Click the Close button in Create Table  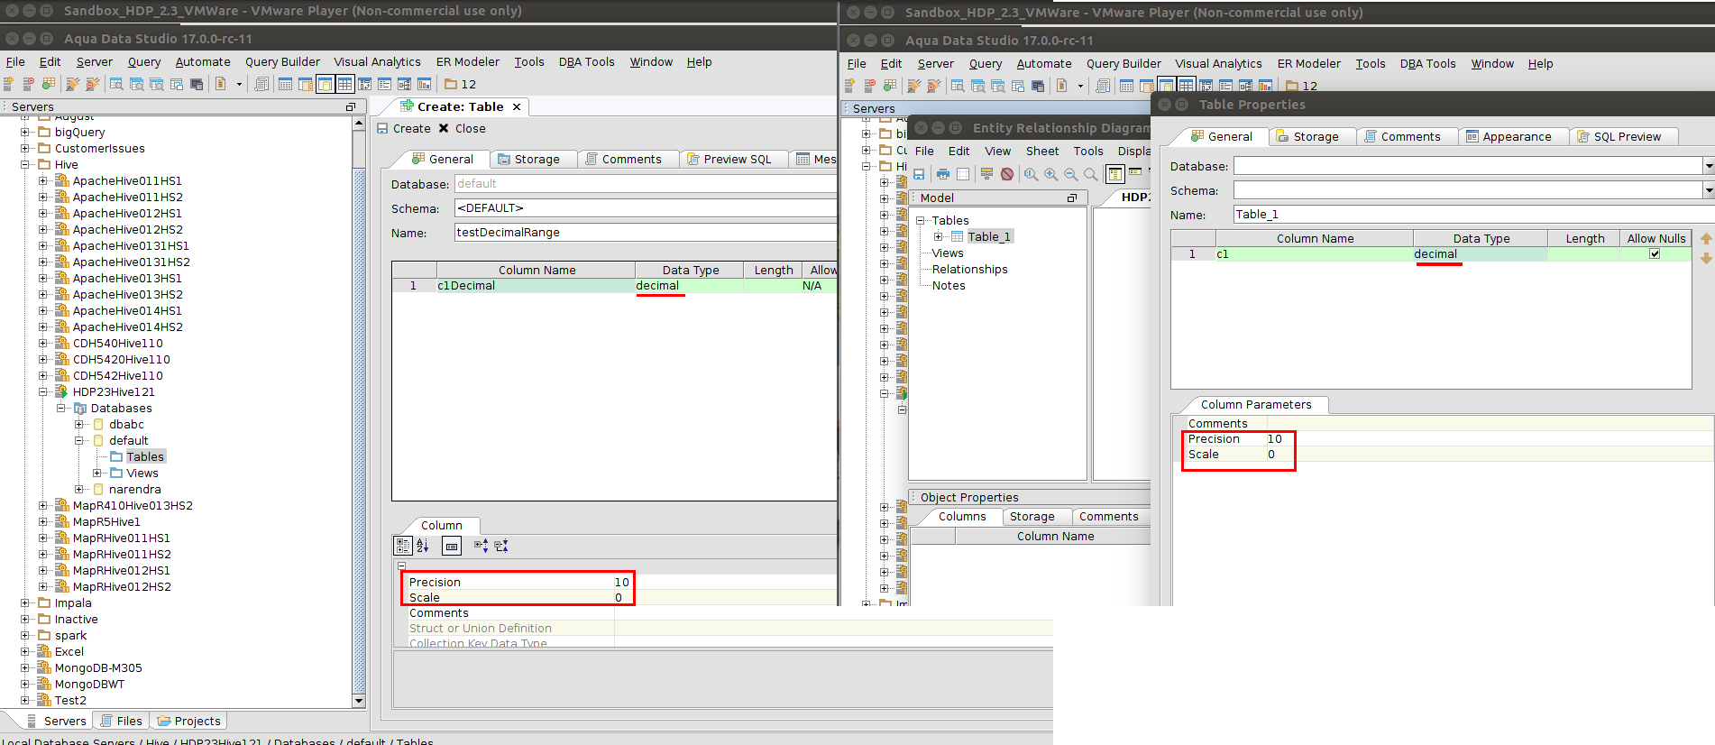[462, 129]
